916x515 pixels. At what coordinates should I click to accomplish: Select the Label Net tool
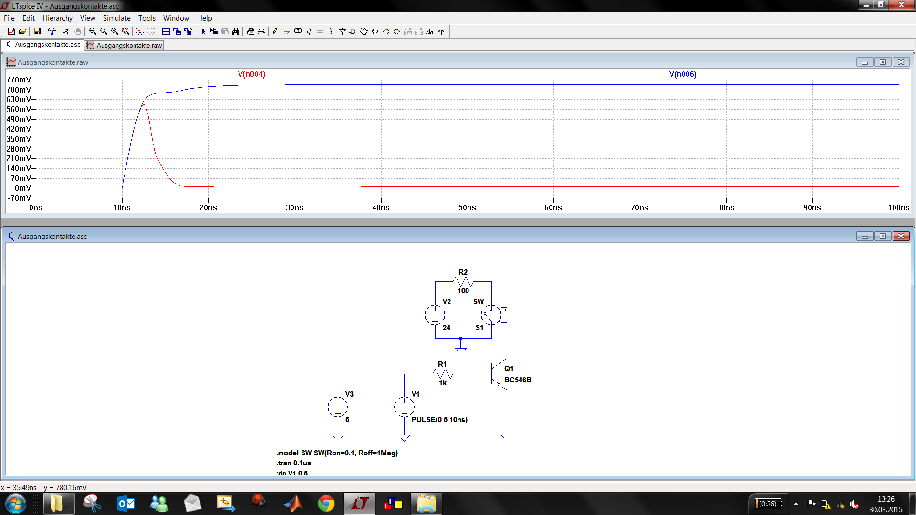click(298, 31)
